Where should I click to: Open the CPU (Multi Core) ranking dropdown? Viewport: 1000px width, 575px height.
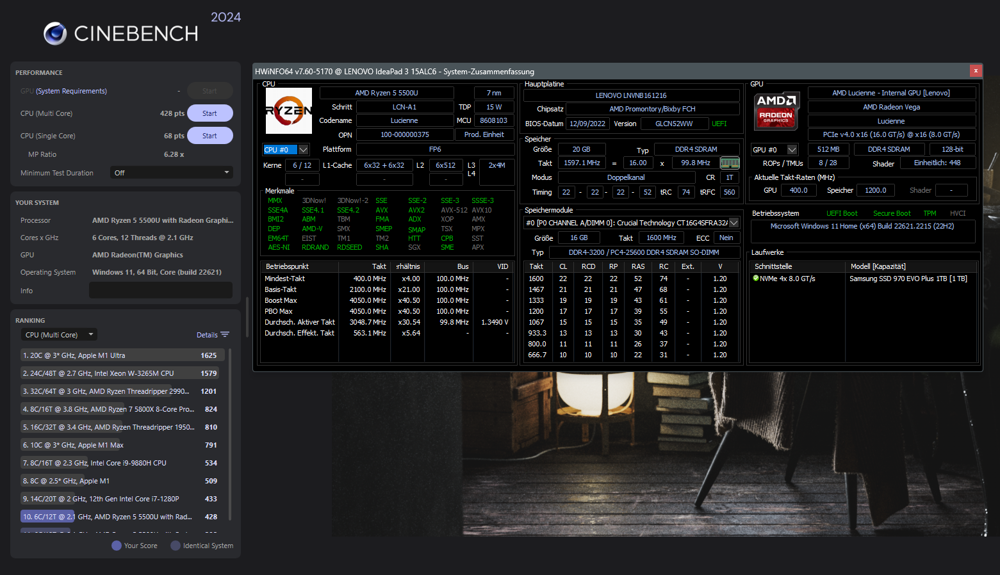tap(58, 334)
